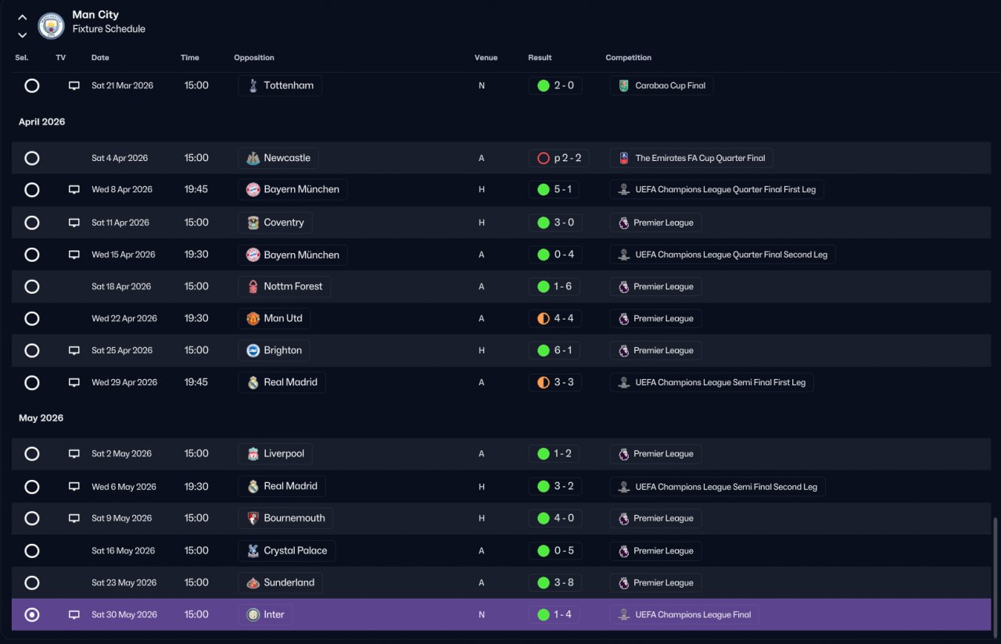Click the Newcastle club crest icon
The image size is (1001, 644).
253,158
